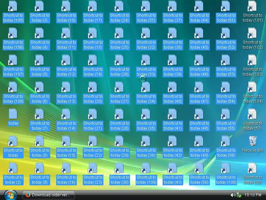Open the Windows Start menu orb

pyautogui.click(x=10, y=195)
